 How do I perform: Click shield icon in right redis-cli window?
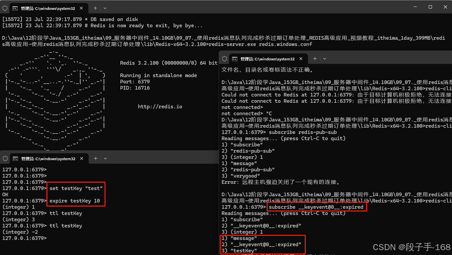225,59
